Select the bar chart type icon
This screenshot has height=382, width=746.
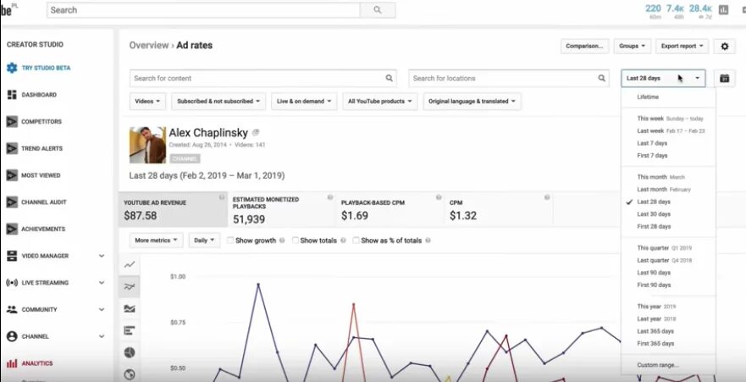(x=130, y=330)
